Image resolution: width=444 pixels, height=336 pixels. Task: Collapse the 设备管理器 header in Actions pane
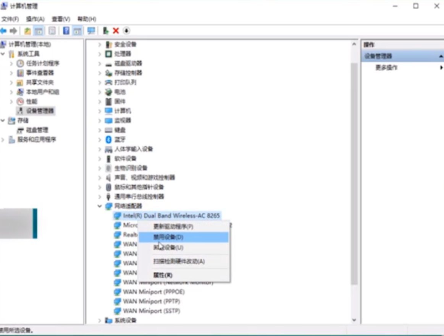[441, 56]
